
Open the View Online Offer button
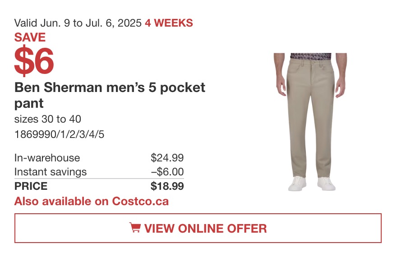pos(198,228)
